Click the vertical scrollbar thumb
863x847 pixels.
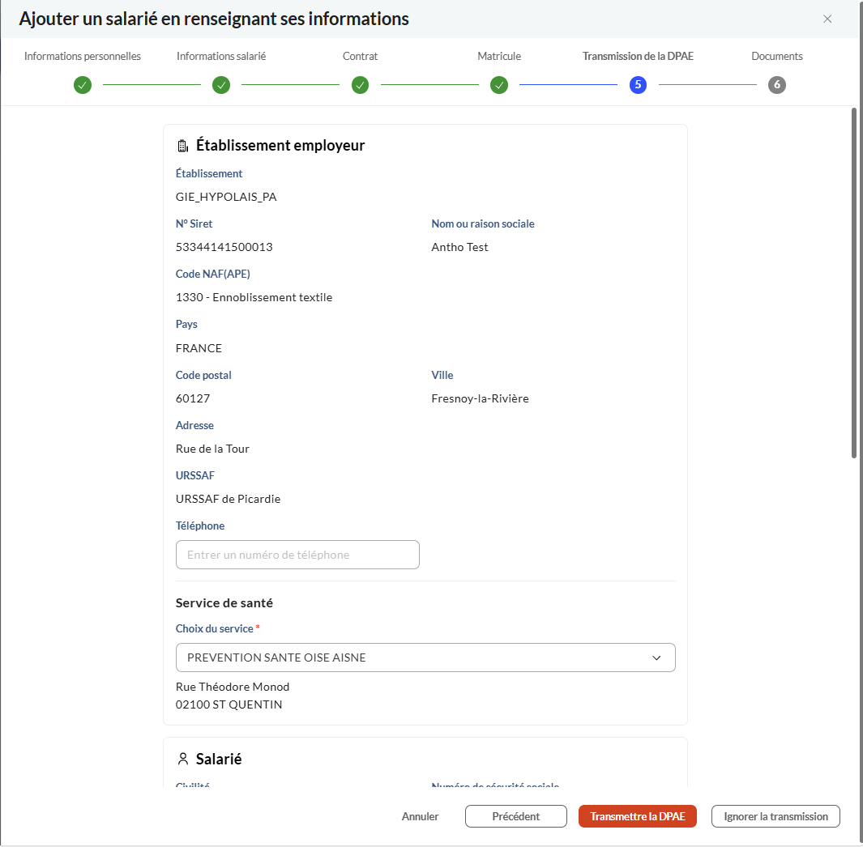click(x=854, y=283)
